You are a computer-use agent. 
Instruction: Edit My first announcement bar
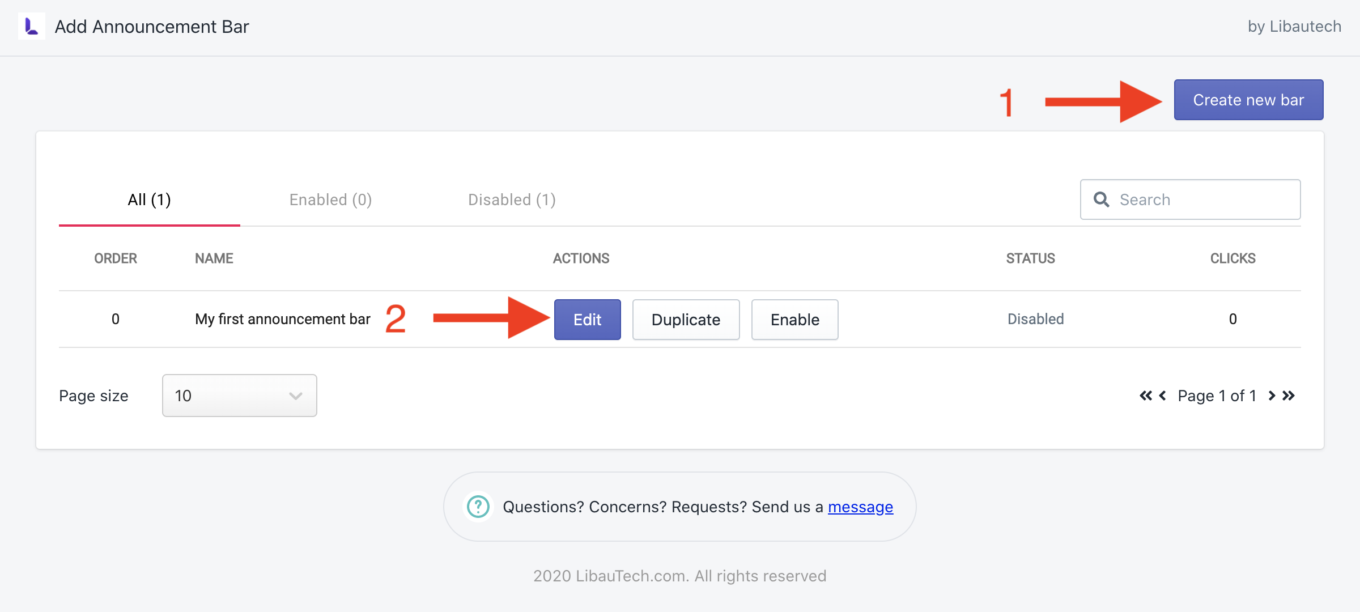pyautogui.click(x=587, y=320)
